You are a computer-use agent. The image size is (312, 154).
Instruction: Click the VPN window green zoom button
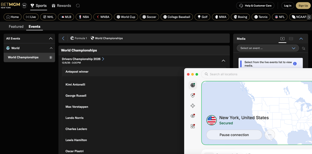(197, 74)
